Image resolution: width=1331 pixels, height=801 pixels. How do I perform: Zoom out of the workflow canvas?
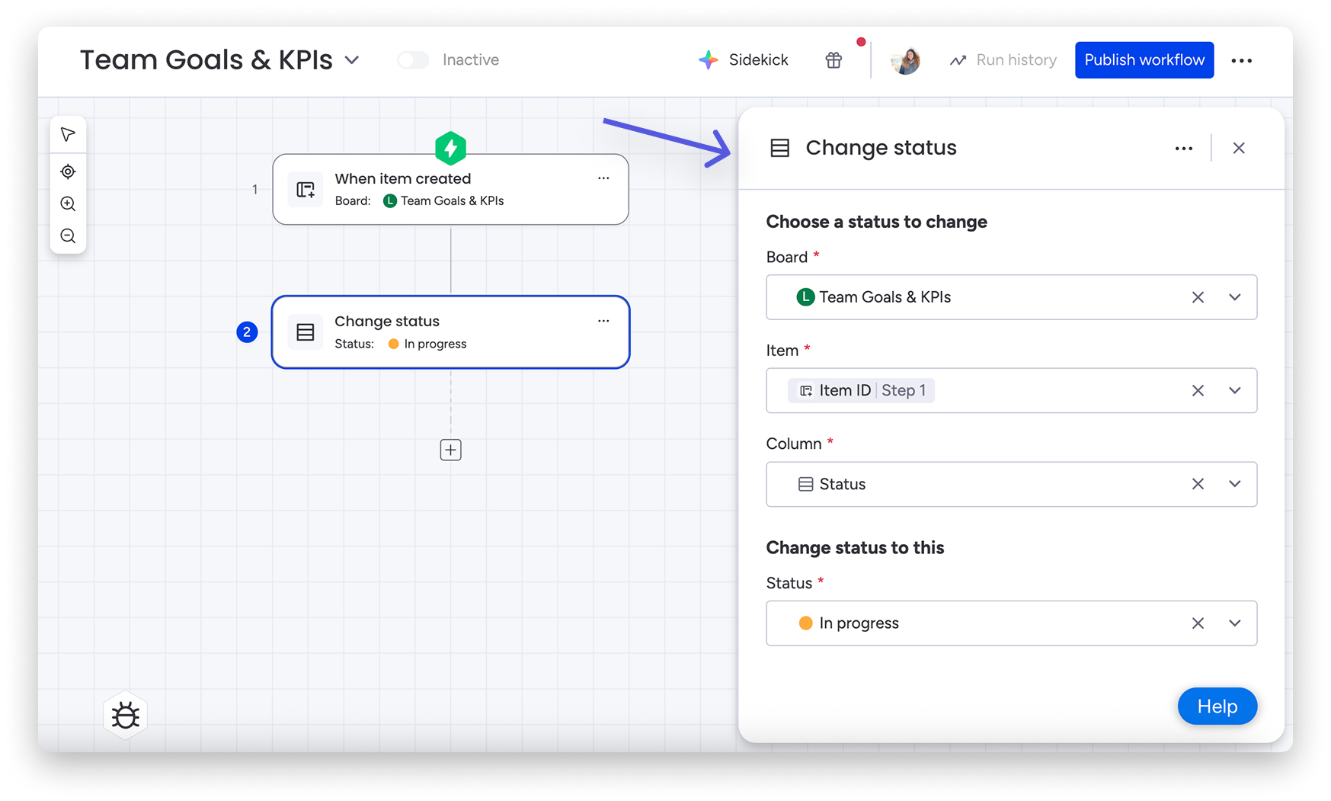(x=68, y=236)
